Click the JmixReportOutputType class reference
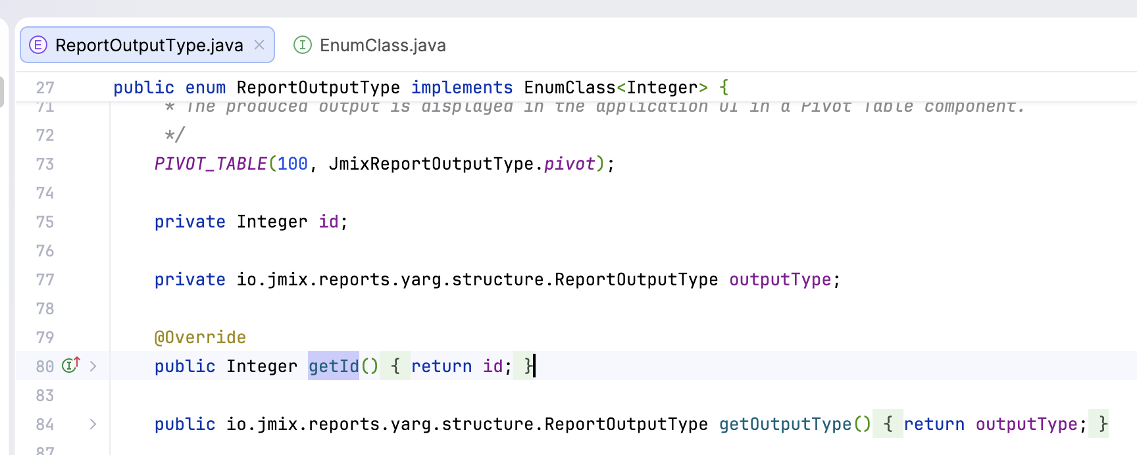The image size is (1137, 455). (x=431, y=164)
